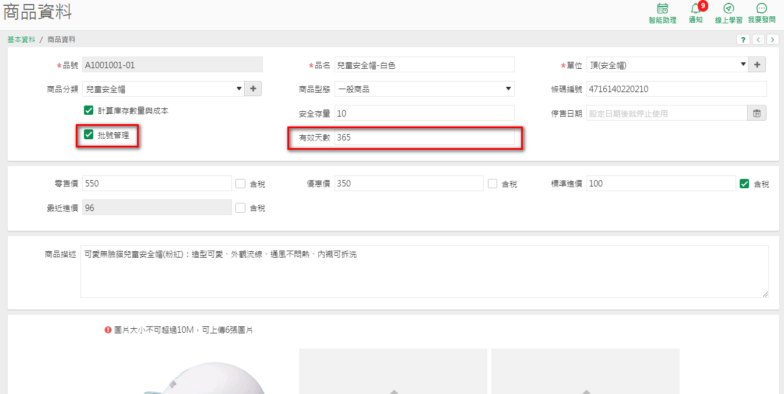Screen dimensions: 784x394
Task: Open the 線上學習 online learning icon
Action: (x=729, y=13)
